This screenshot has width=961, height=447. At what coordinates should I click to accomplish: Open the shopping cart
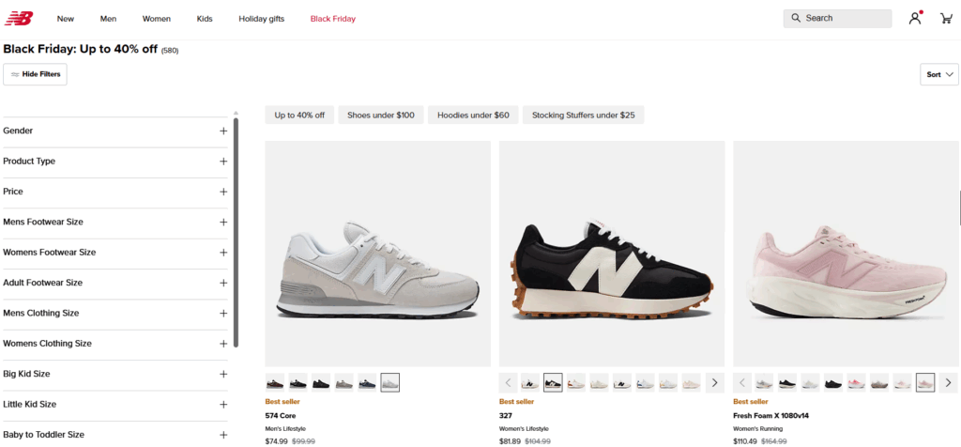coord(945,18)
